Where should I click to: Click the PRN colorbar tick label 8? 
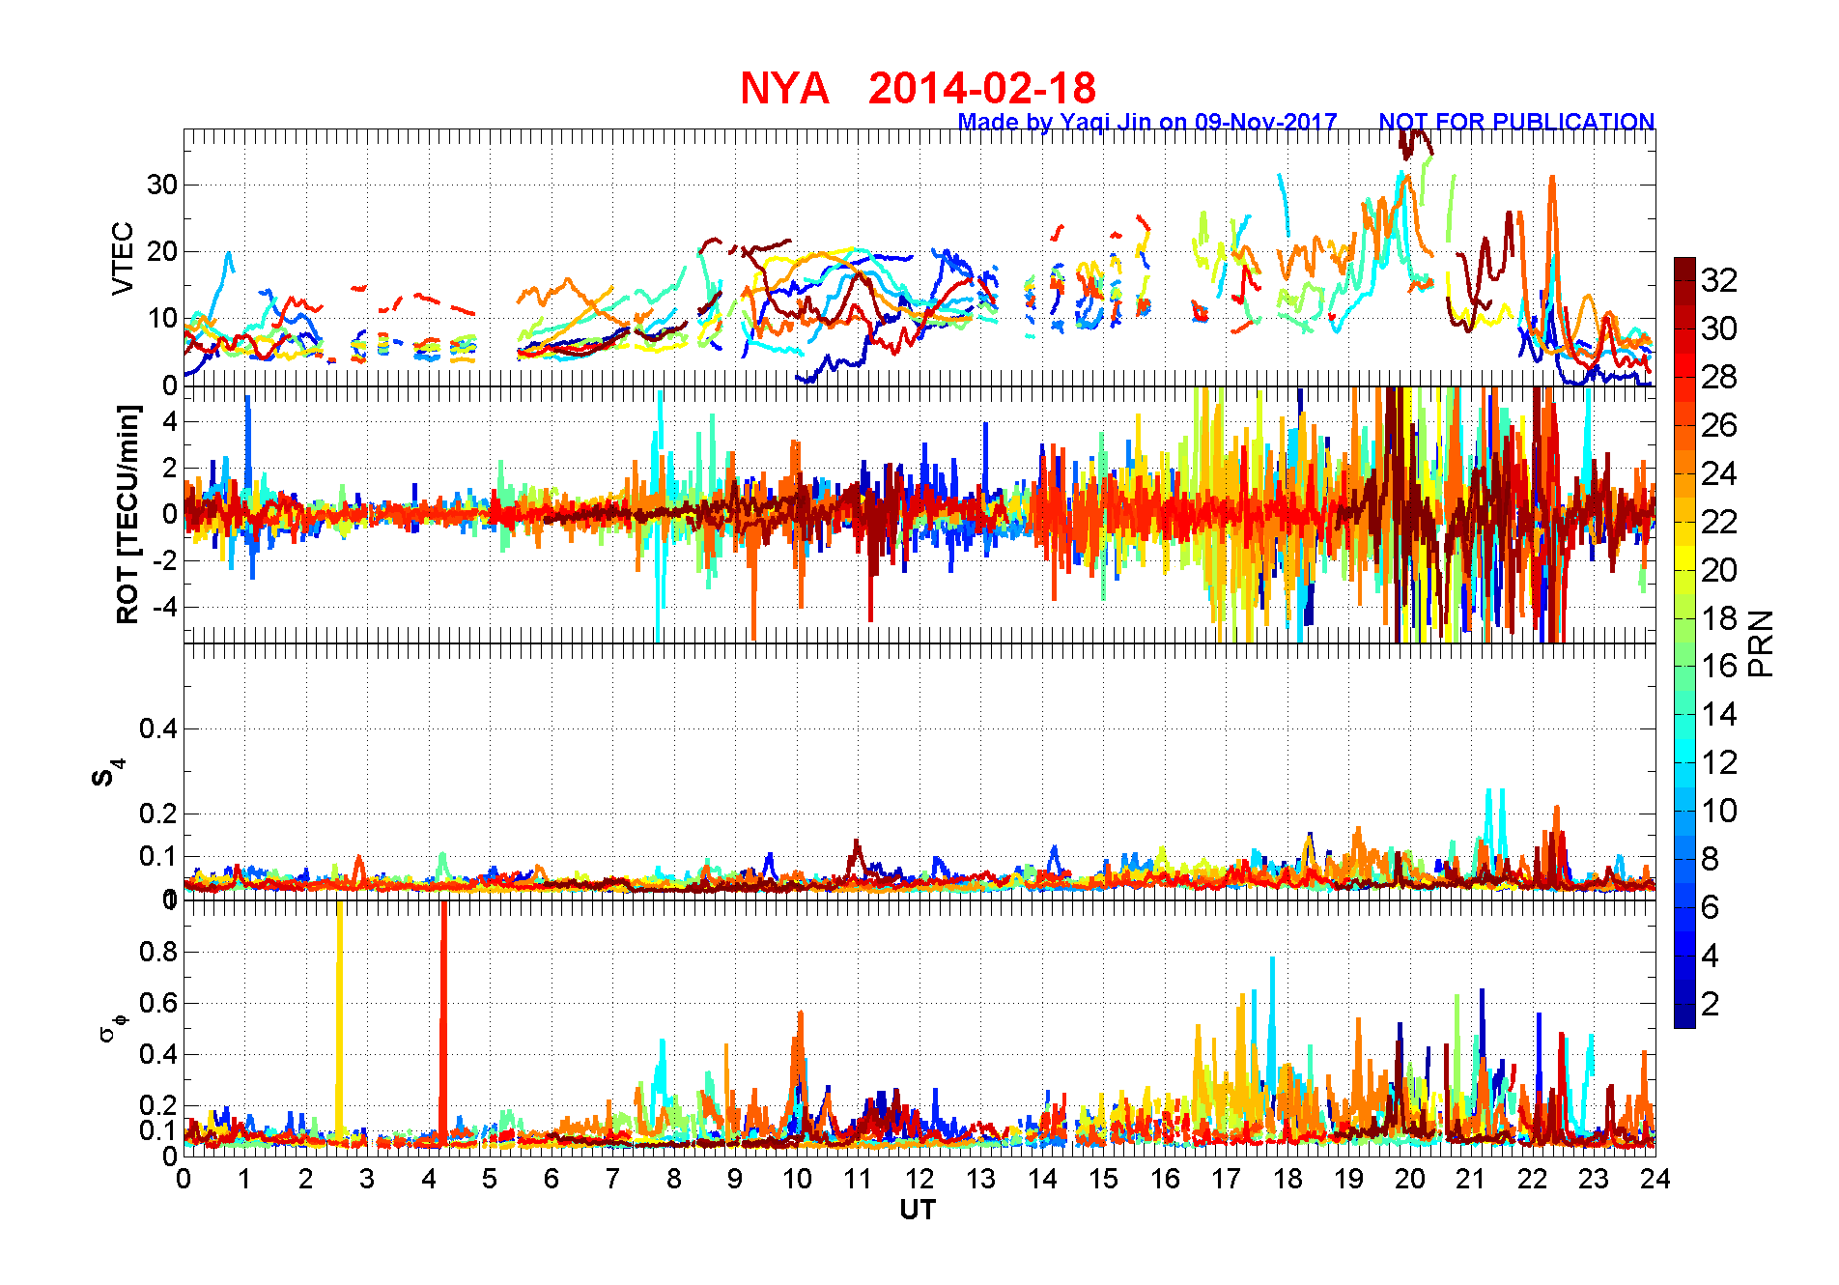(1711, 859)
